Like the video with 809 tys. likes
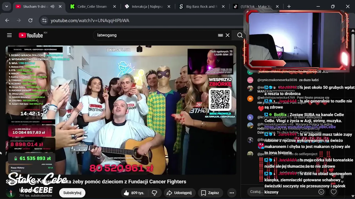The image size is (355, 199). pyautogui.click(x=134, y=193)
